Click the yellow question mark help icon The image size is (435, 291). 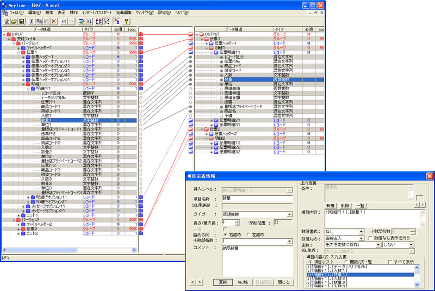click(126, 21)
